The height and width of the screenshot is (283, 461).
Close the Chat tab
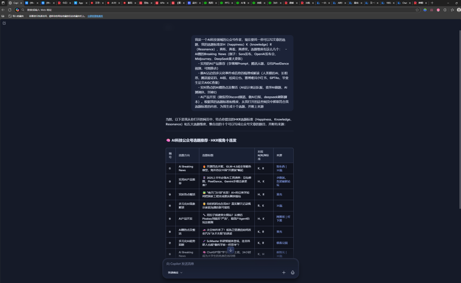[410, 3]
